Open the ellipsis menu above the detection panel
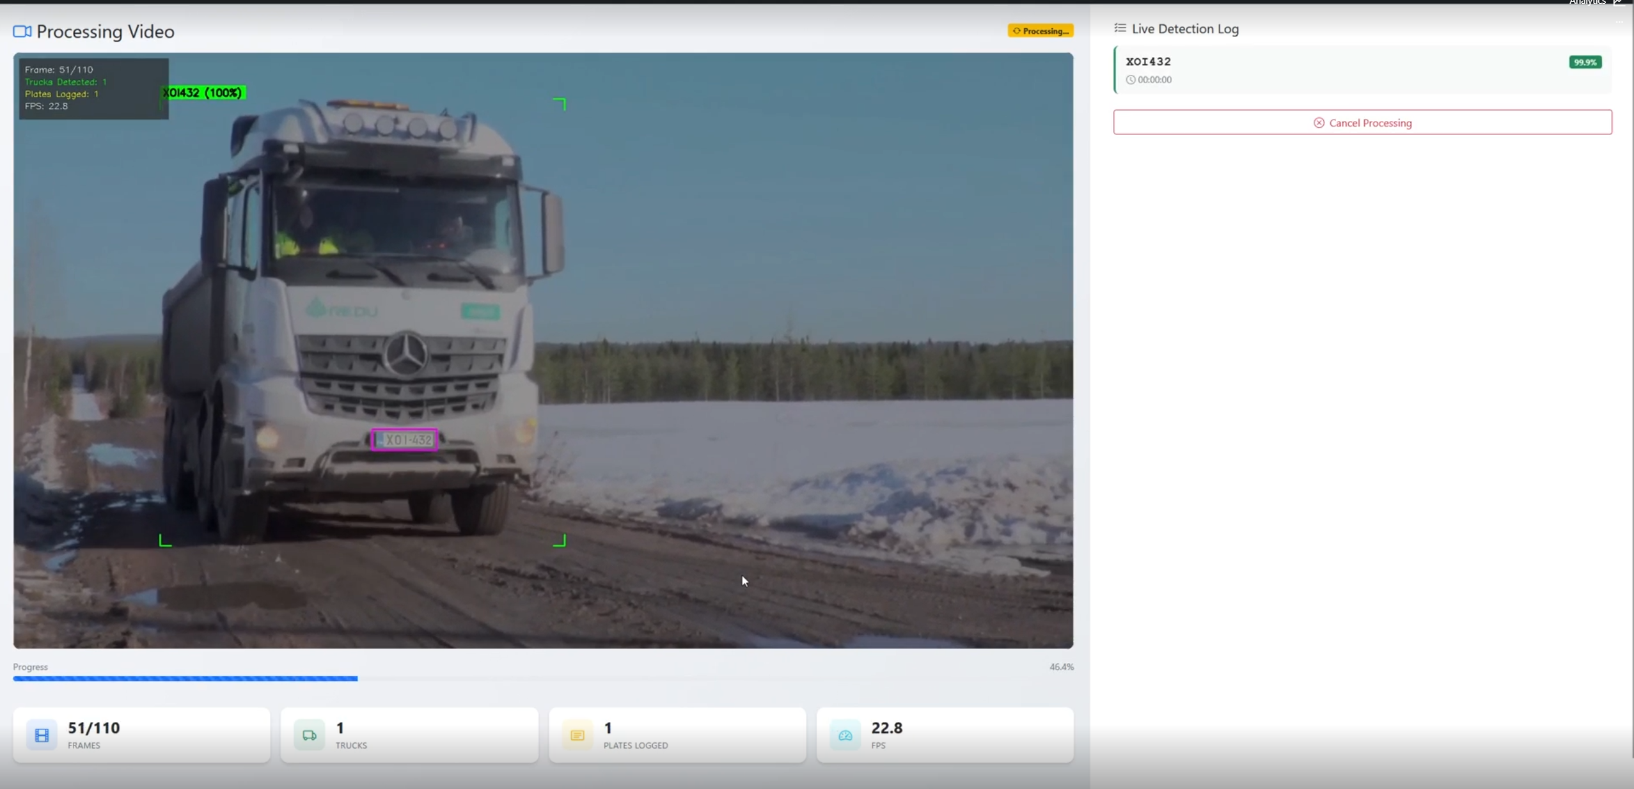This screenshot has width=1634, height=789. (x=1619, y=21)
